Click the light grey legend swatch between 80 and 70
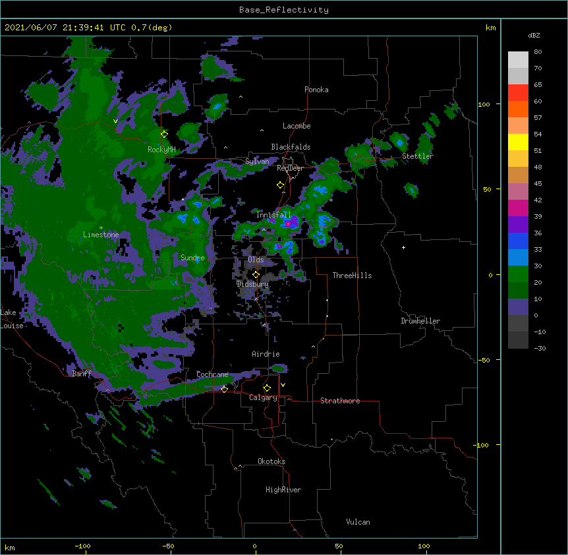Screen dimensions: 568x555 pyautogui.click(x=518, y=59)
